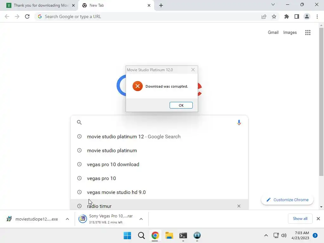Viewport: 324px width, 243px height.
Task: Open the Sony Vegas Pro 10 rar download
Action: 105,219
